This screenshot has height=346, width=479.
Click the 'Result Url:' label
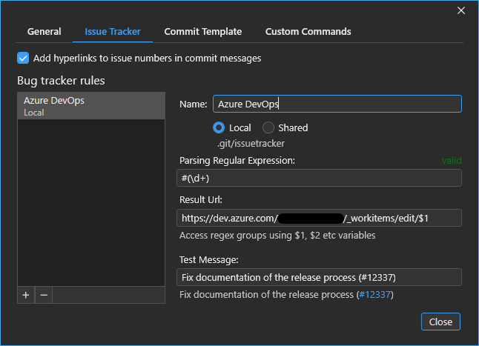click(x=201, y=199)
